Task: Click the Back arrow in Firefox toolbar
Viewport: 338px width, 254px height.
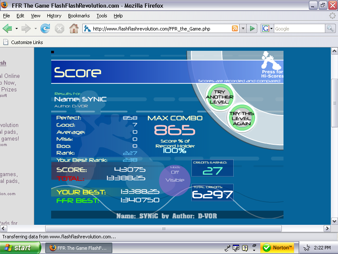Action: tap(8, 29)
